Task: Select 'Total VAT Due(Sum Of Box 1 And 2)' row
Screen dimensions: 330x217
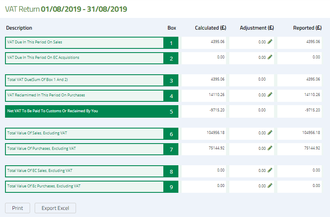Action: pyautogui.click(x=84, y=80)
